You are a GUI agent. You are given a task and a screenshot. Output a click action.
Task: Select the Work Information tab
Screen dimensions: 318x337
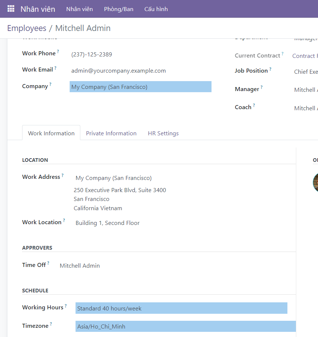pos(51,133)
